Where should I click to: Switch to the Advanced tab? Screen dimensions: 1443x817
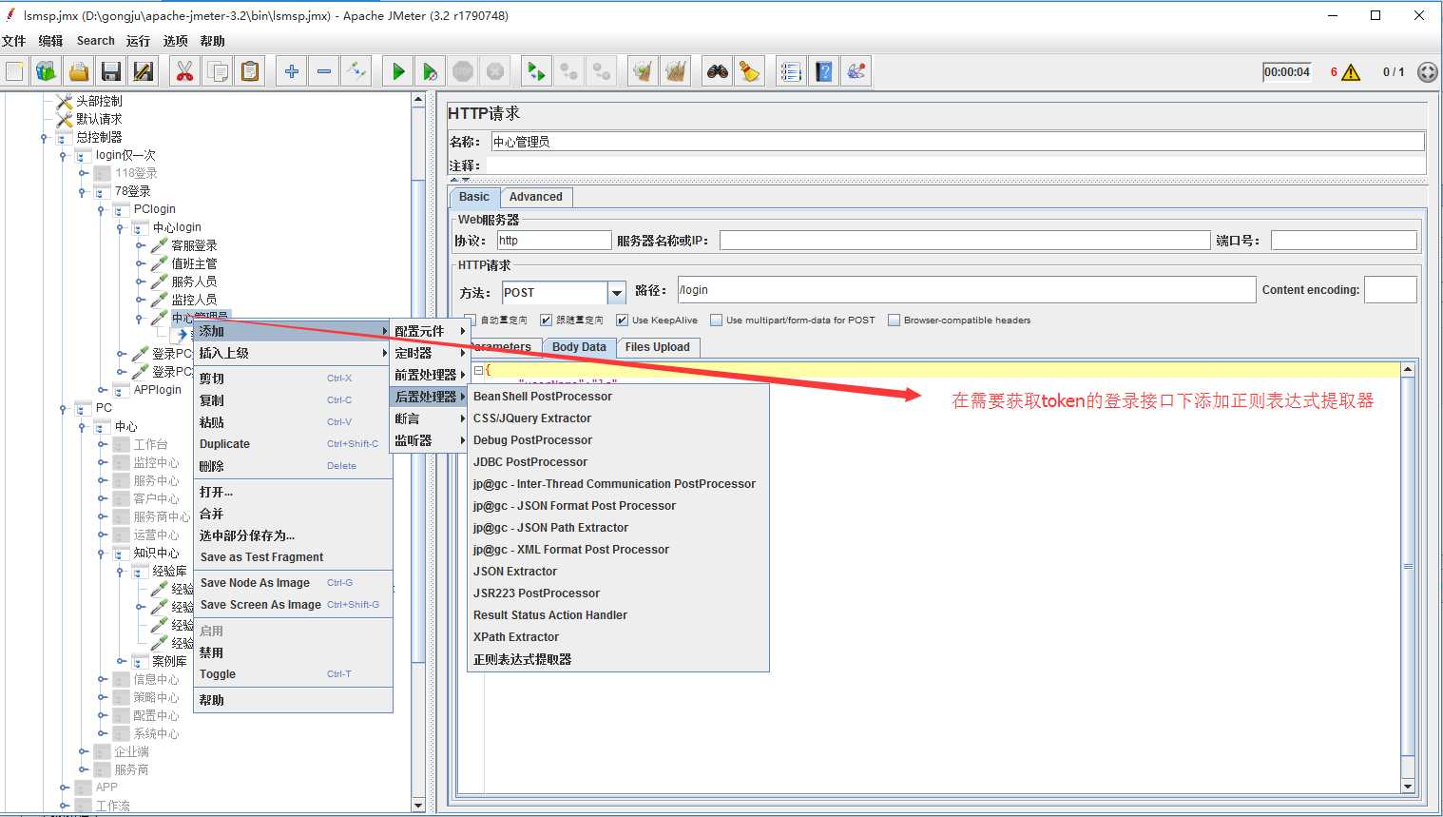pyautogui.click(x=536, y=197)
